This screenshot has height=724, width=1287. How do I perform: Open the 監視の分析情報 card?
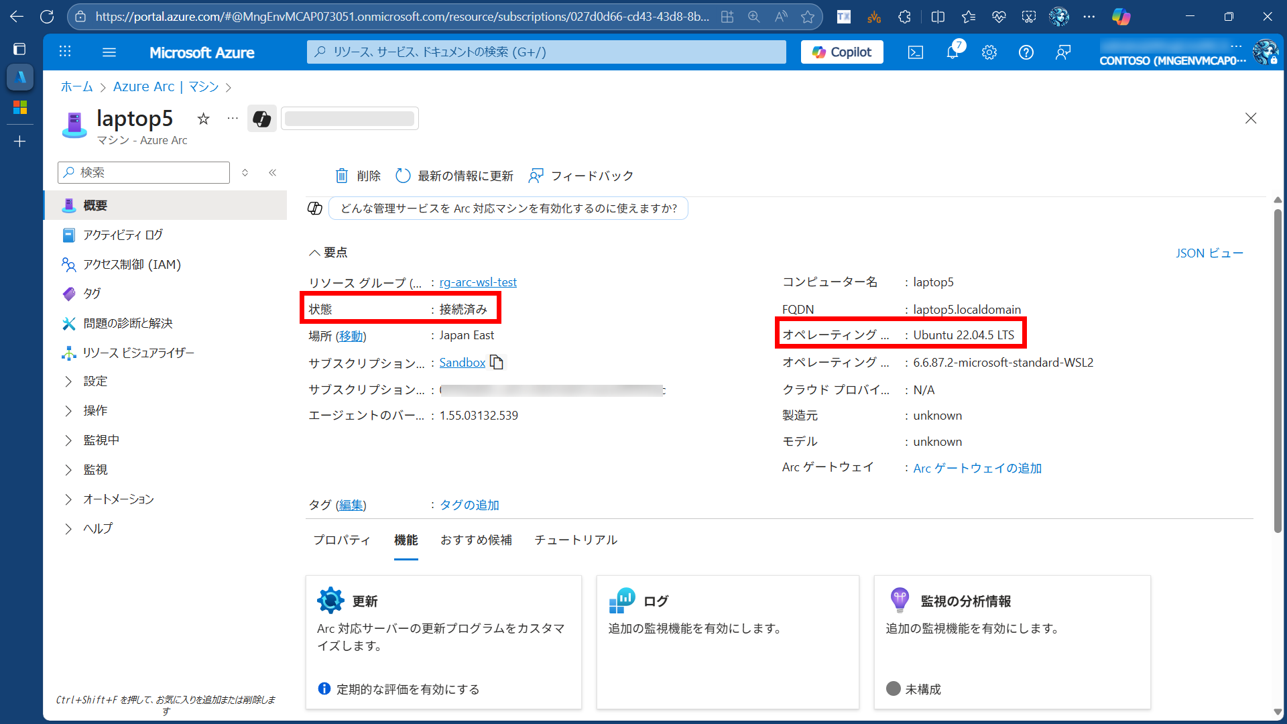1012,642
